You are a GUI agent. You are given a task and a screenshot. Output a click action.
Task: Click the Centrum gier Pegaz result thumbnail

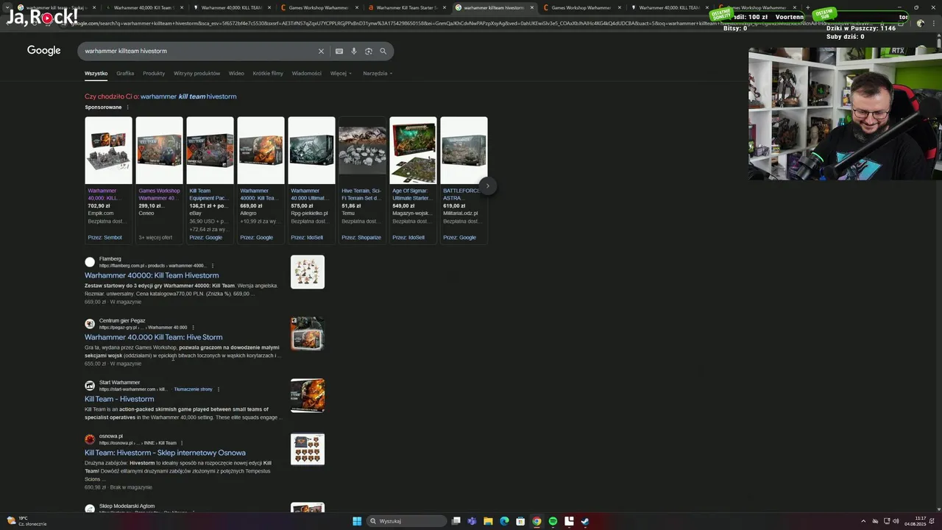[308, 333]
